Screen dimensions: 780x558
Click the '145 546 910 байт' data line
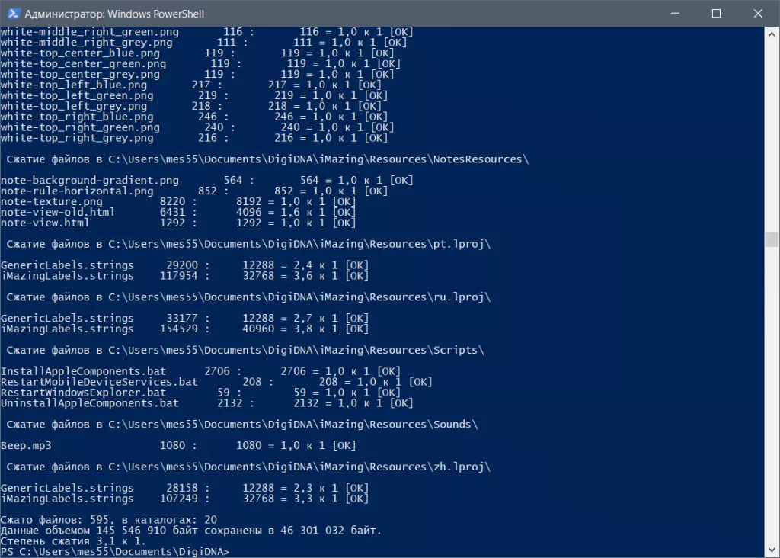(x=190, y=531)
